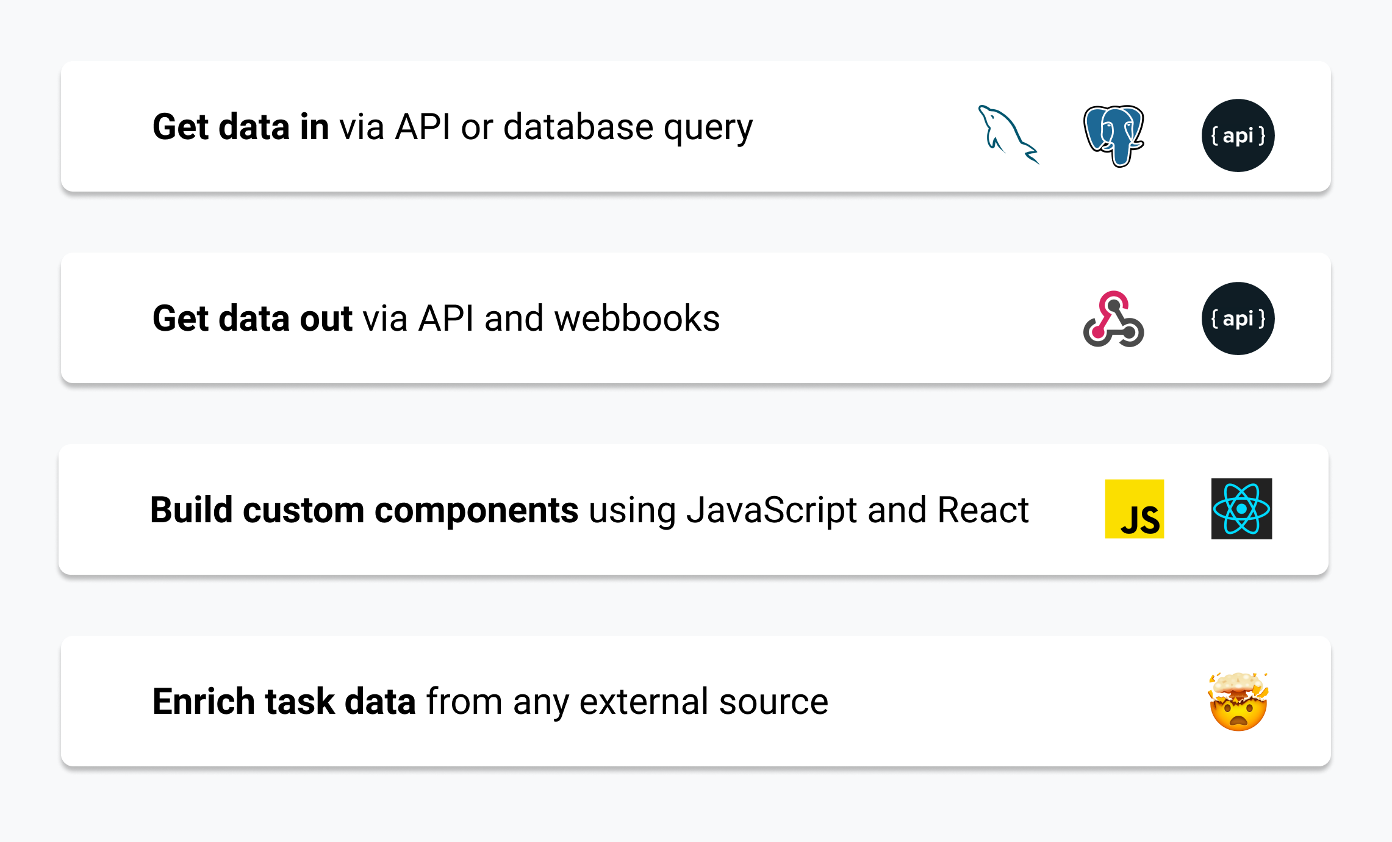Image resolution: width=1392 pixels, height=842 pixels.
Task: Click 'from any external source' text
Action: point(627,702)
